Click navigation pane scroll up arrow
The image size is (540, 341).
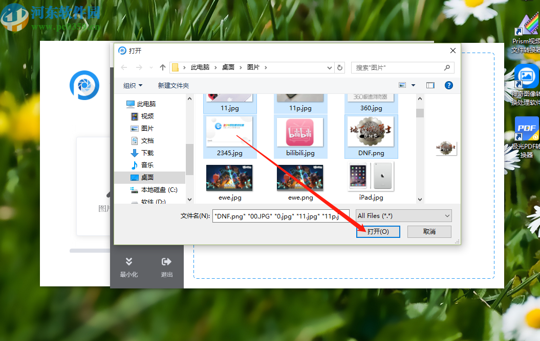coord(189,99)
